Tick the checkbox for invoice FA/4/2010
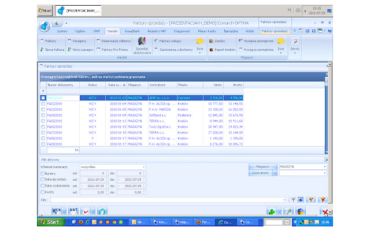370x231 pixels. [x=43, y=115]
